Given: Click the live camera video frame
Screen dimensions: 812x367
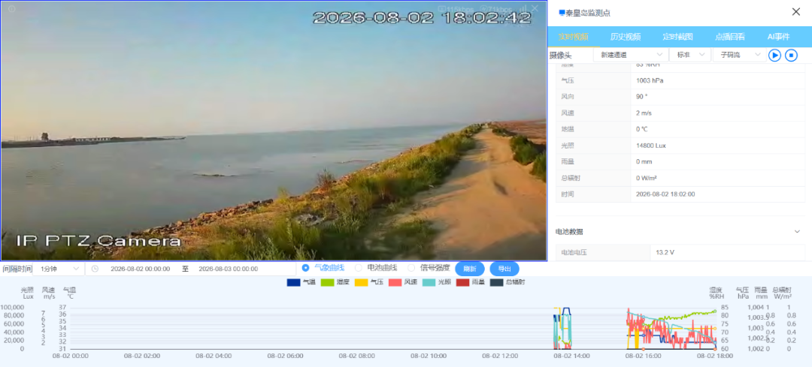Looking at the screenshot, I should coord(274,131).
